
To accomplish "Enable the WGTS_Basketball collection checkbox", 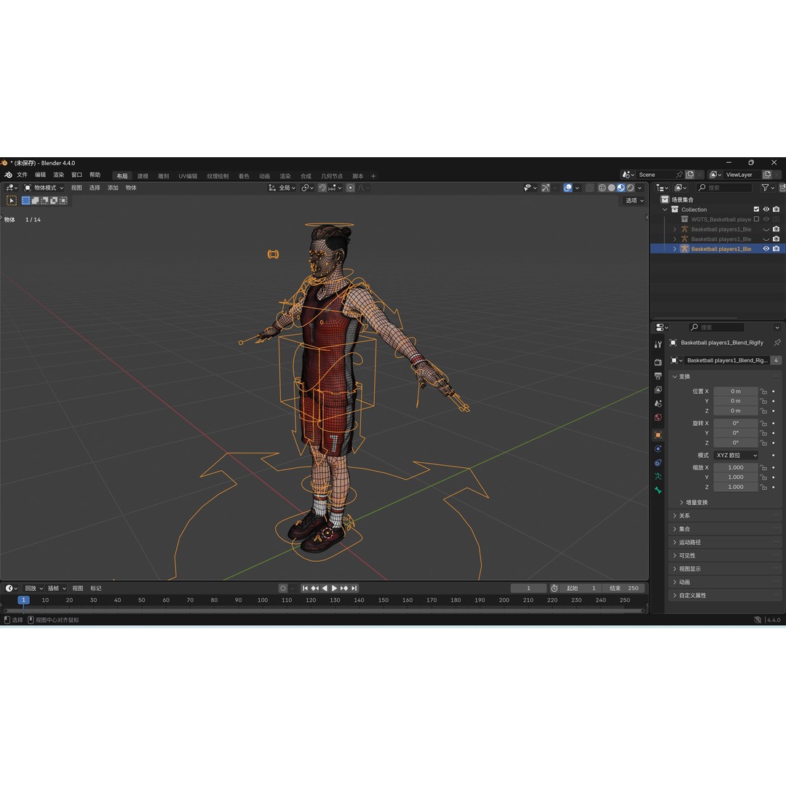I will [756, 219].
